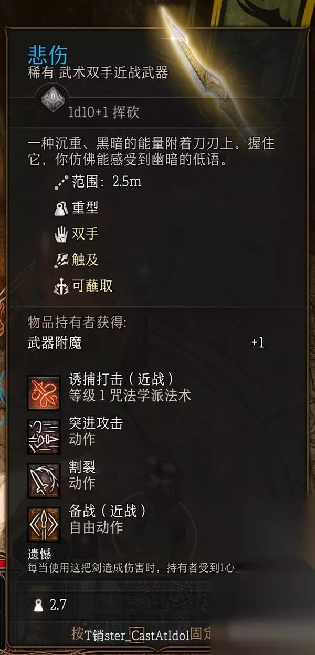This screenshot has height=655, width=315.
Task: Click the 触及 reach property icon
Action: 61,259
